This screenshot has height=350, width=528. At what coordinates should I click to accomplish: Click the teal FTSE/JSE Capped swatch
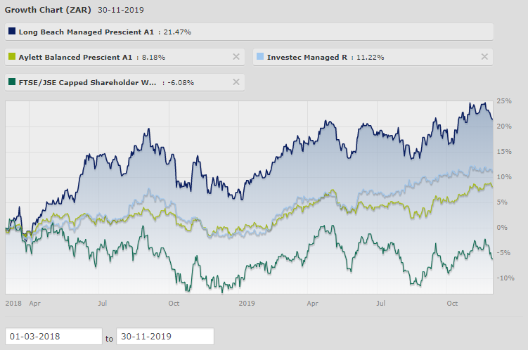coord(12,82)
